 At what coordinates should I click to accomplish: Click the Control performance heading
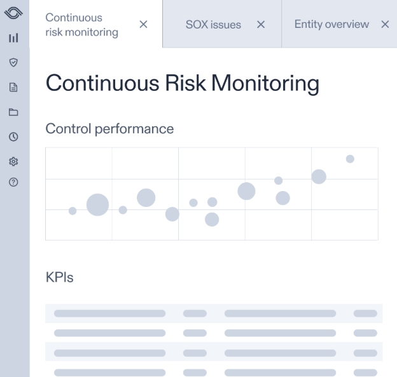[x=109, y=129]
